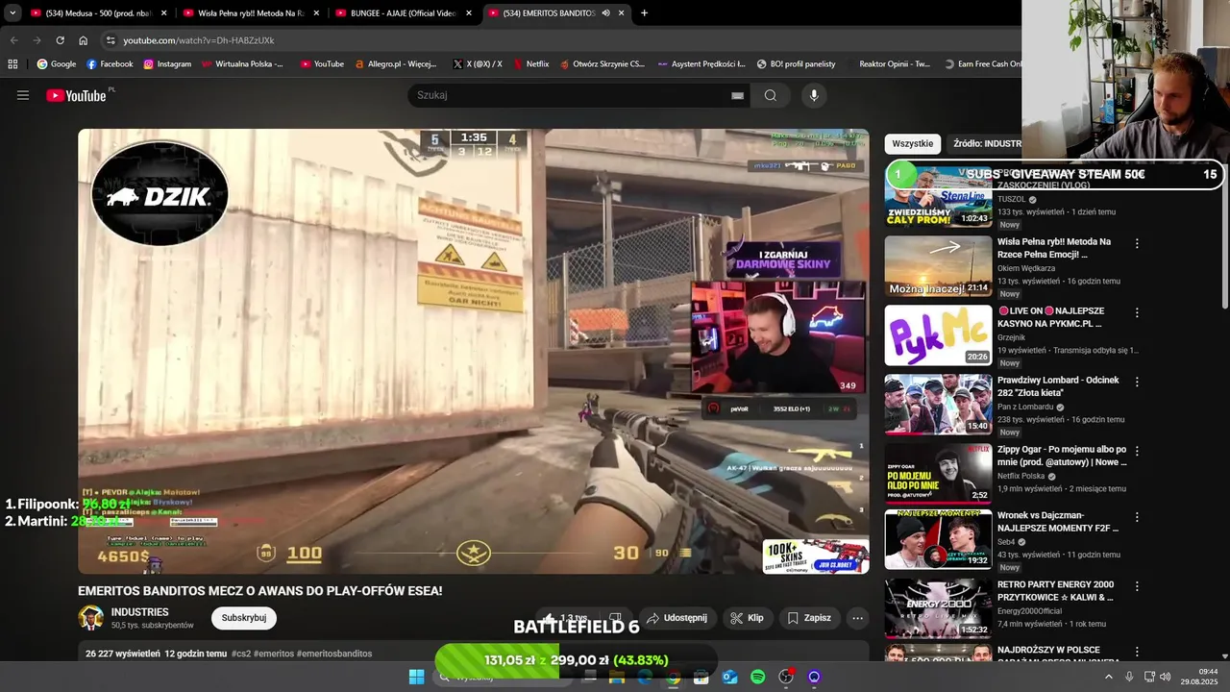
Task: Open the Facebook bookmark
Action: coord(110,63)
